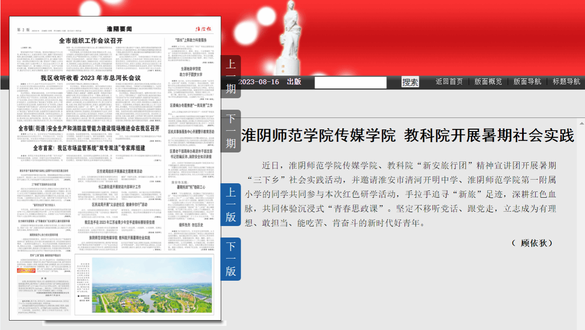The image size is (585, 330).
Task: Open headline 全市组织工作会议召开 in newspaper
Action: coord(91,41)
